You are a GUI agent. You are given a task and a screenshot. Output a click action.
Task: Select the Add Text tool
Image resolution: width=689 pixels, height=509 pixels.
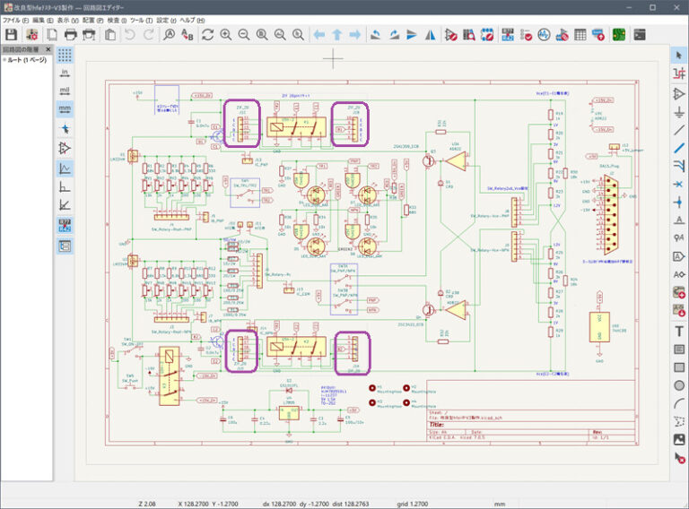point(679,331)
